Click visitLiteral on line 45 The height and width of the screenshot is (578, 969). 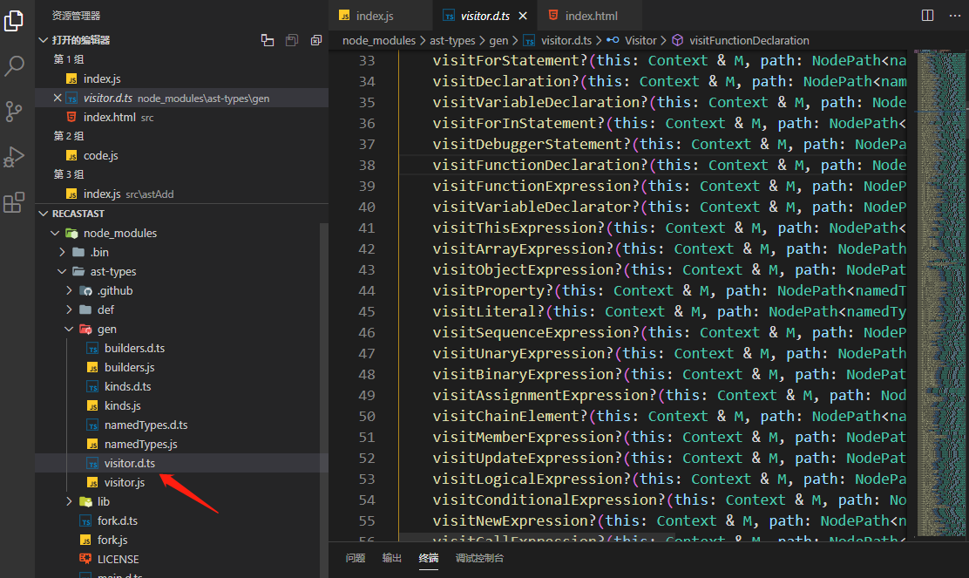(x=484, y=311)
